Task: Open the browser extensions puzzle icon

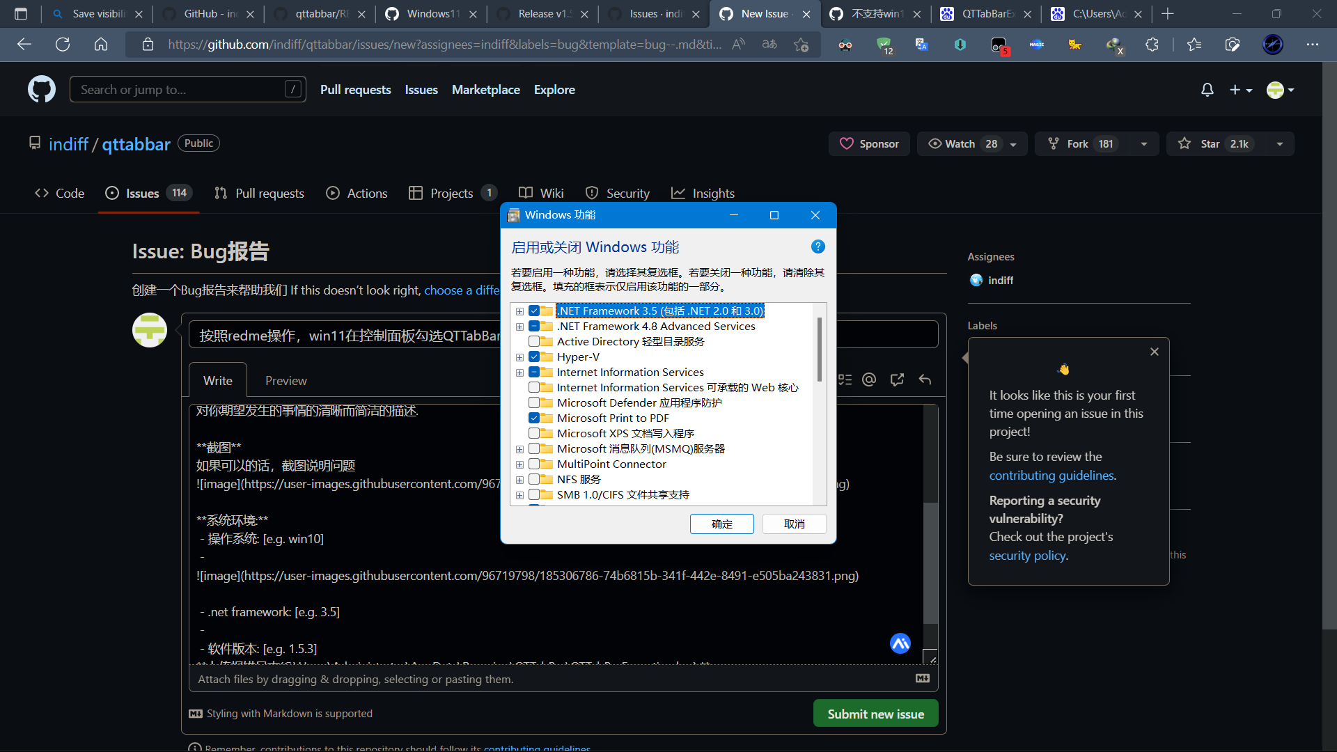Action: pos(1152,44)
